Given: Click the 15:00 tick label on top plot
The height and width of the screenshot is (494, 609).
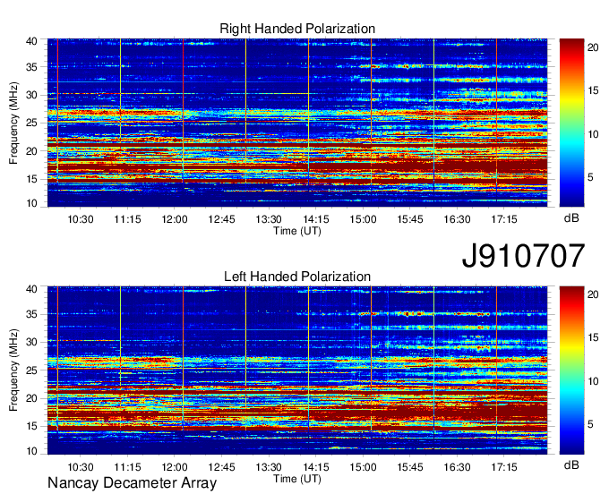Looking at the screenshot, I should click(363, 219).
